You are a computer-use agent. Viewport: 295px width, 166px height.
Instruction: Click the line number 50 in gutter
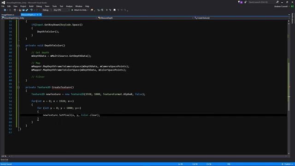(10, 87)
